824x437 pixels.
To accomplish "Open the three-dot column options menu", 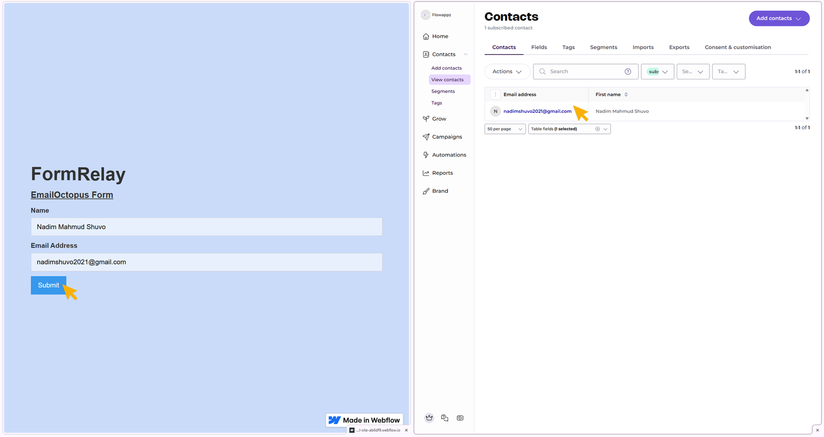I will (495, 95).
